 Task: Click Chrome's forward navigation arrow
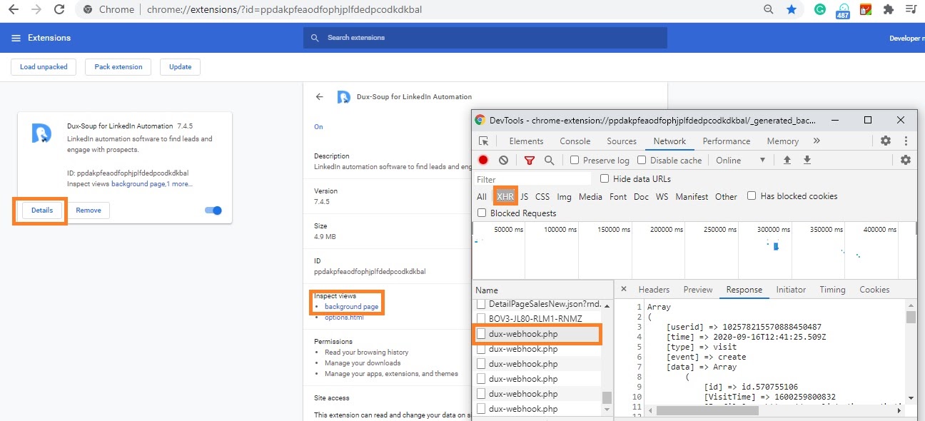pos(36,10)
